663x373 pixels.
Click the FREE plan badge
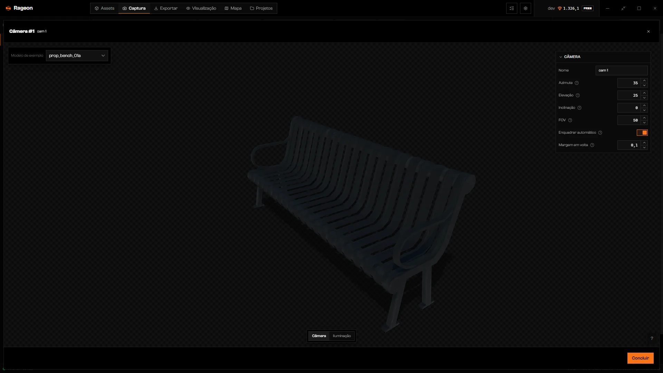[588, 8]
